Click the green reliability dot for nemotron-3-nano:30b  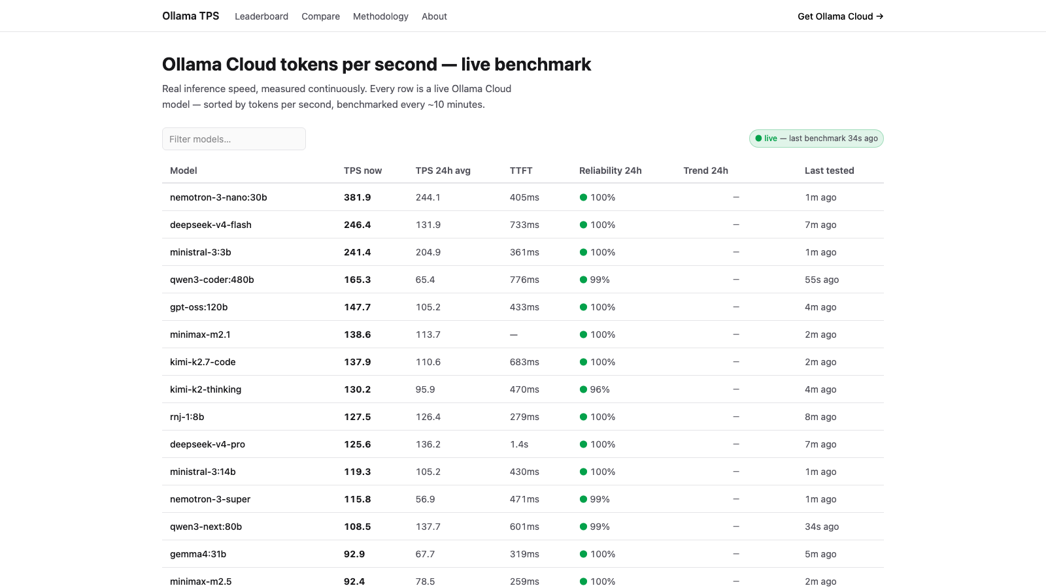(583, 197)
